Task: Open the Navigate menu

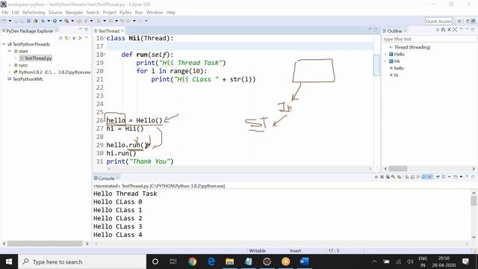Action: pos(74,12)
